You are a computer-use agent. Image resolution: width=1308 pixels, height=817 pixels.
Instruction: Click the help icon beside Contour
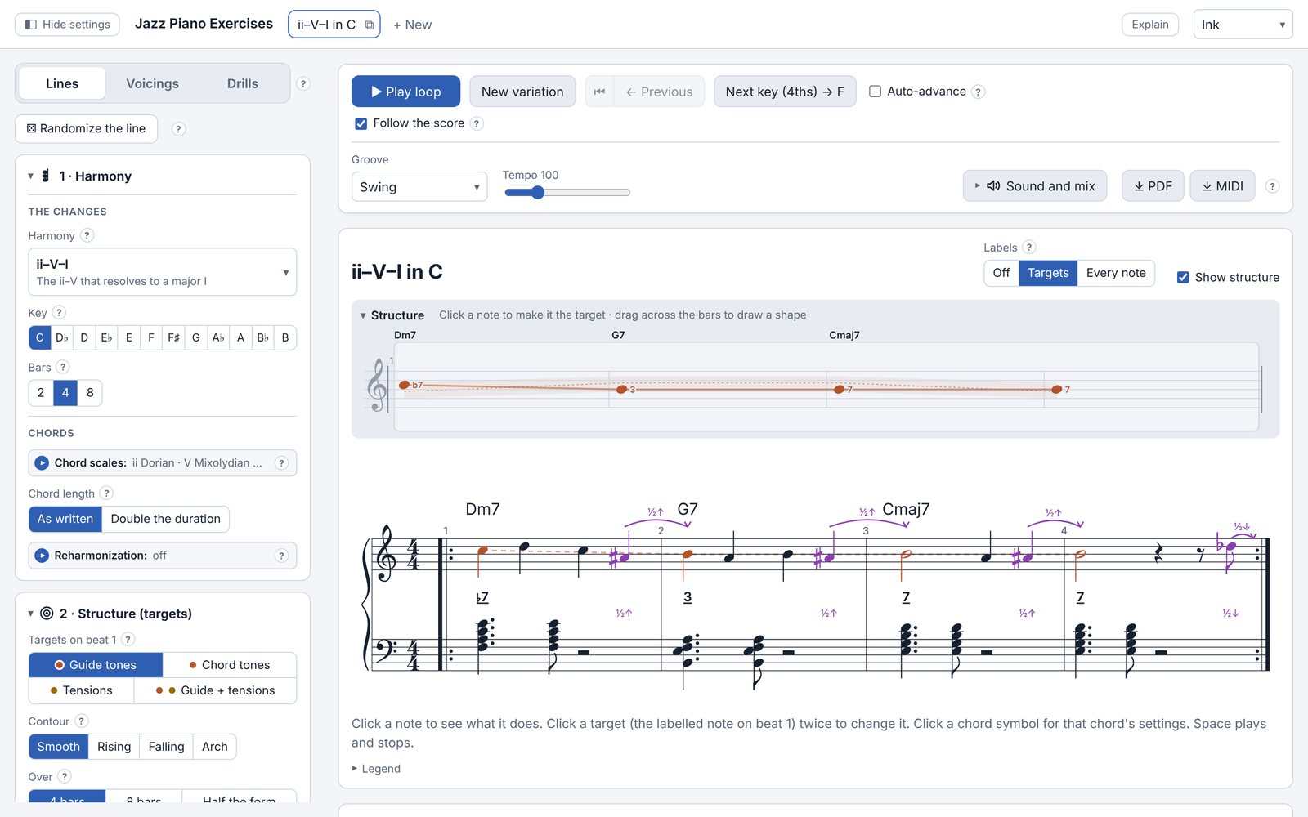(82, 721)
